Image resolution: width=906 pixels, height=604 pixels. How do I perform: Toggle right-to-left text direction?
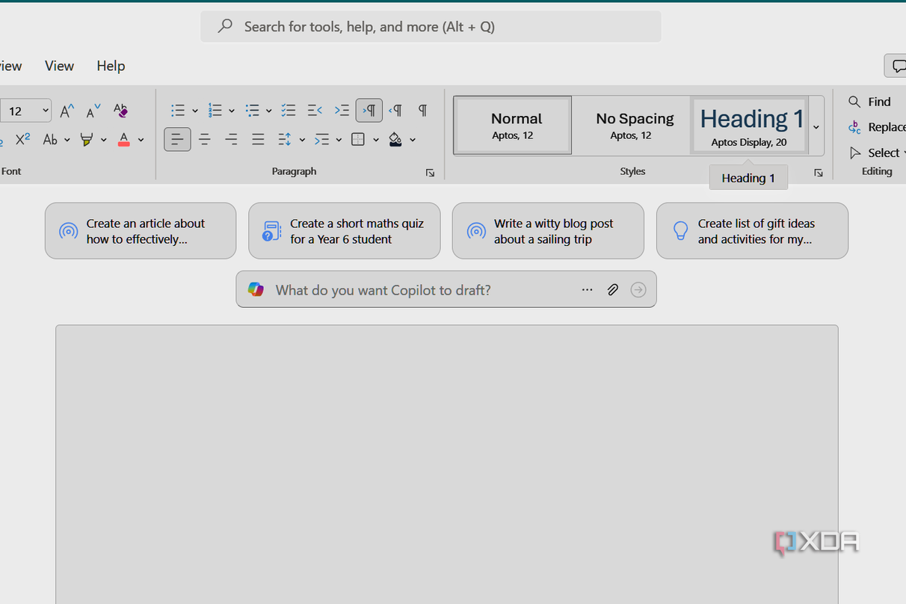tap(396, 111)
